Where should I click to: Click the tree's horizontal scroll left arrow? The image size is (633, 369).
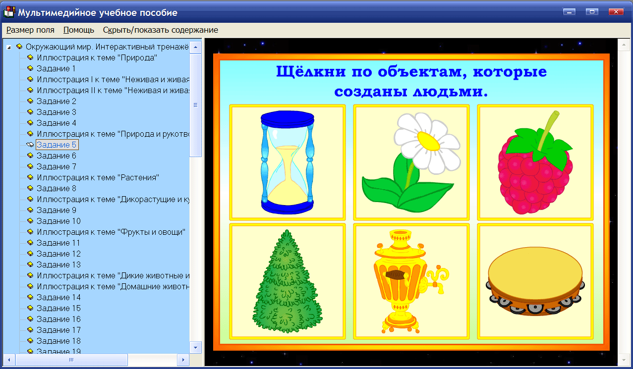click(x=8, y=360)
